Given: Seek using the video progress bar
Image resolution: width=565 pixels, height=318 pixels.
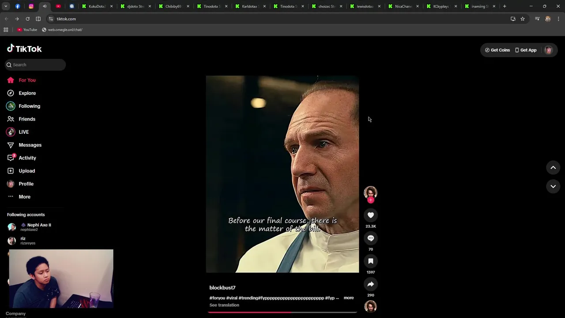Looking at the screenshot, I should click(x=282, y=312).
